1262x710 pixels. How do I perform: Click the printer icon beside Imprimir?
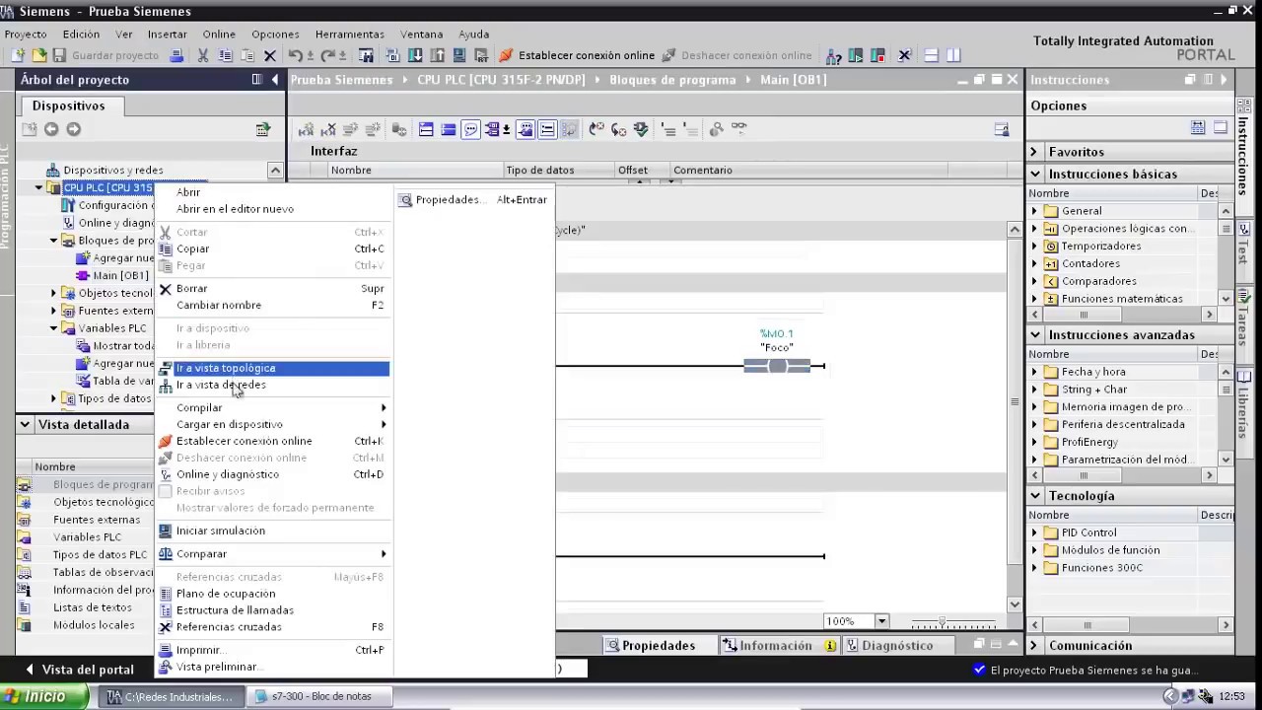166,651
